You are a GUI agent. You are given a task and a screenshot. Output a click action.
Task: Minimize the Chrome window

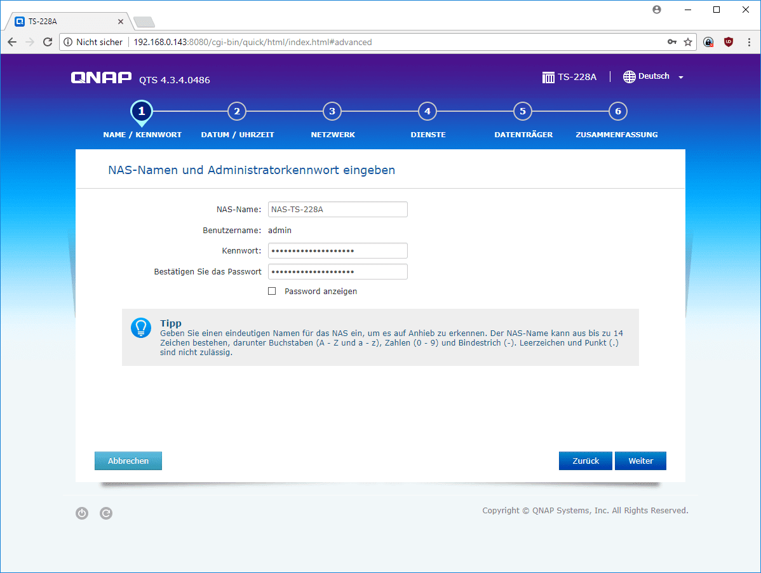[x=688, y=10]
